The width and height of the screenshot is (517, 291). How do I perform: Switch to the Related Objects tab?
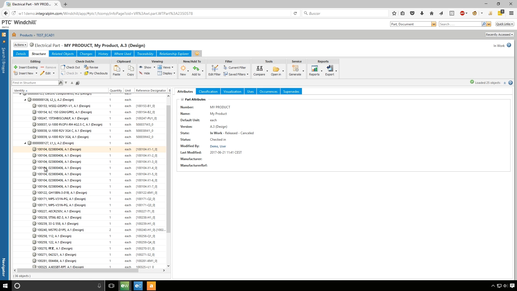tap(63, 54)
